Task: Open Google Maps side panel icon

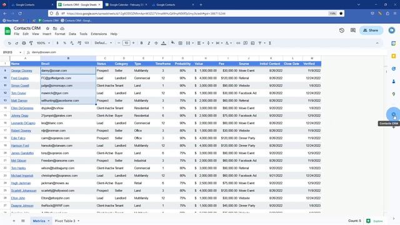Action: (394, 94)
